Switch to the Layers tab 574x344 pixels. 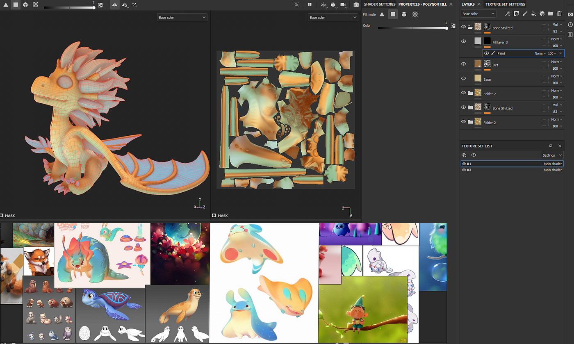[x=468, y=4]
